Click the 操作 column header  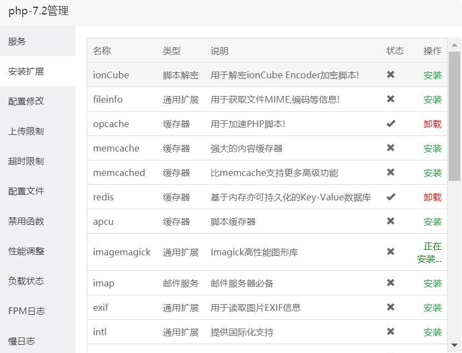coord(433,51)
